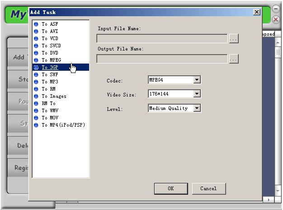Viewport: 283px width, 210px height.
Task: Click horizontal scroll right arrow in main window
Action: 269,200
